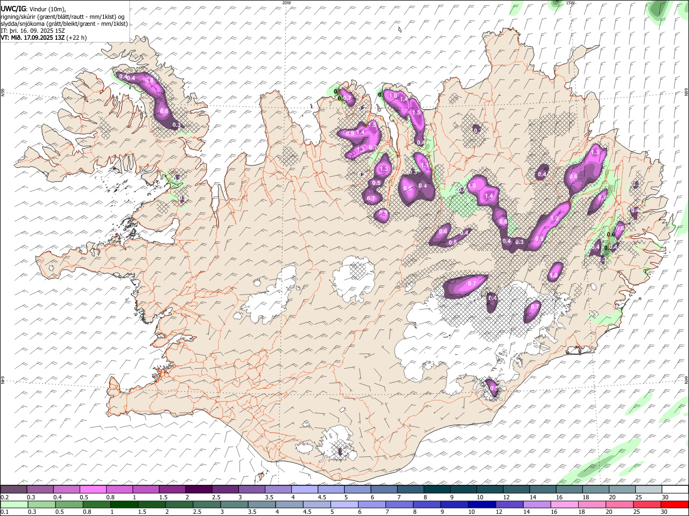Choose the light gray 25 swatch in top row
This screenshot has height=516, width=689.
[x=648, y=489]
